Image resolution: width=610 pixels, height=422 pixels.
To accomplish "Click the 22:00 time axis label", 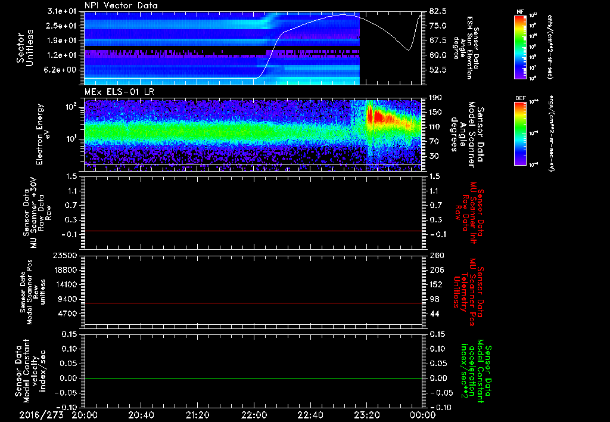I will 254,415.
